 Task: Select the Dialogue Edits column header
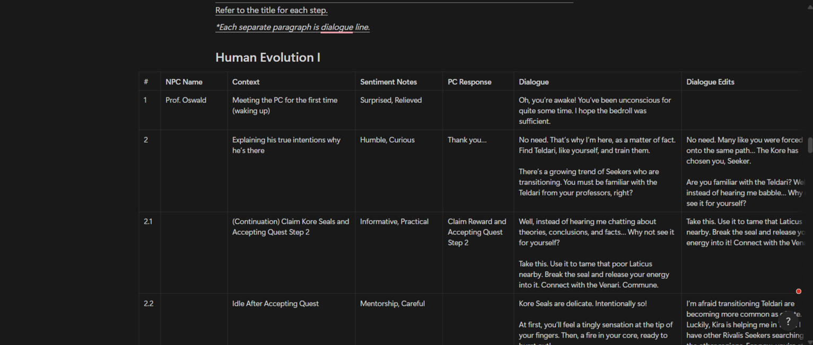point(710,82)
